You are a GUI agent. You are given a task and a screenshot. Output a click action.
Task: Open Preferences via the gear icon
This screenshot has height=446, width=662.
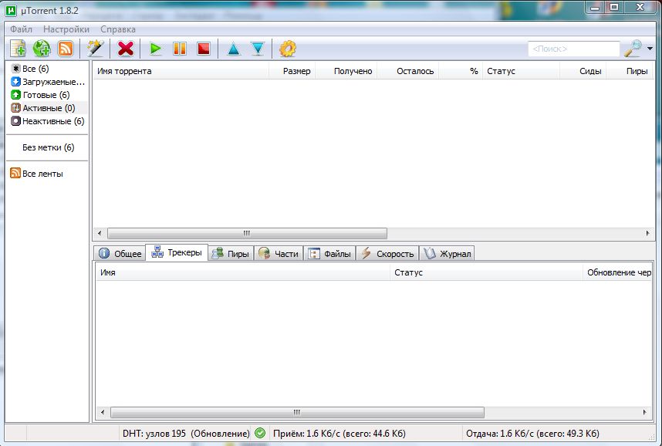tap(288, 49)
